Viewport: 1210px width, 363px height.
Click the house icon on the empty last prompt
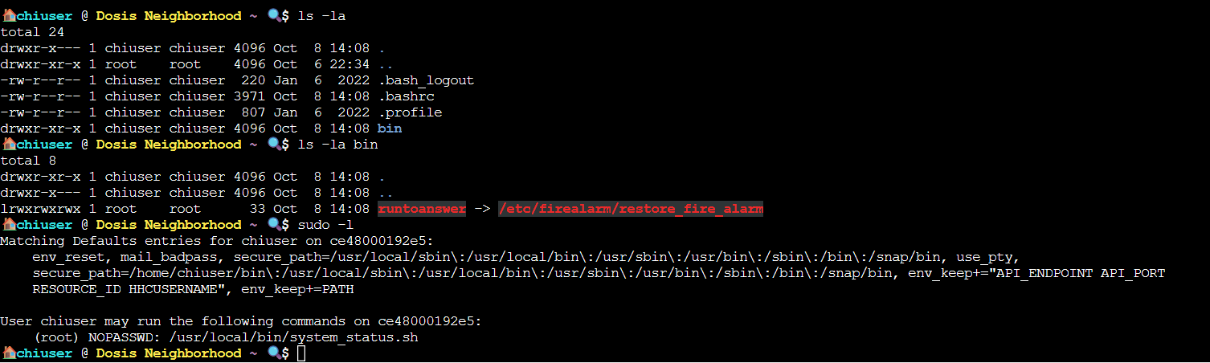coord(8,353)
